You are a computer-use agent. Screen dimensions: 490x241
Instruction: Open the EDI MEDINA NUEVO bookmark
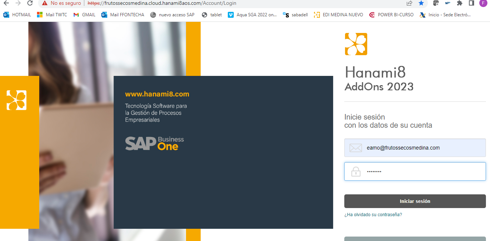(x=338, y=15)
